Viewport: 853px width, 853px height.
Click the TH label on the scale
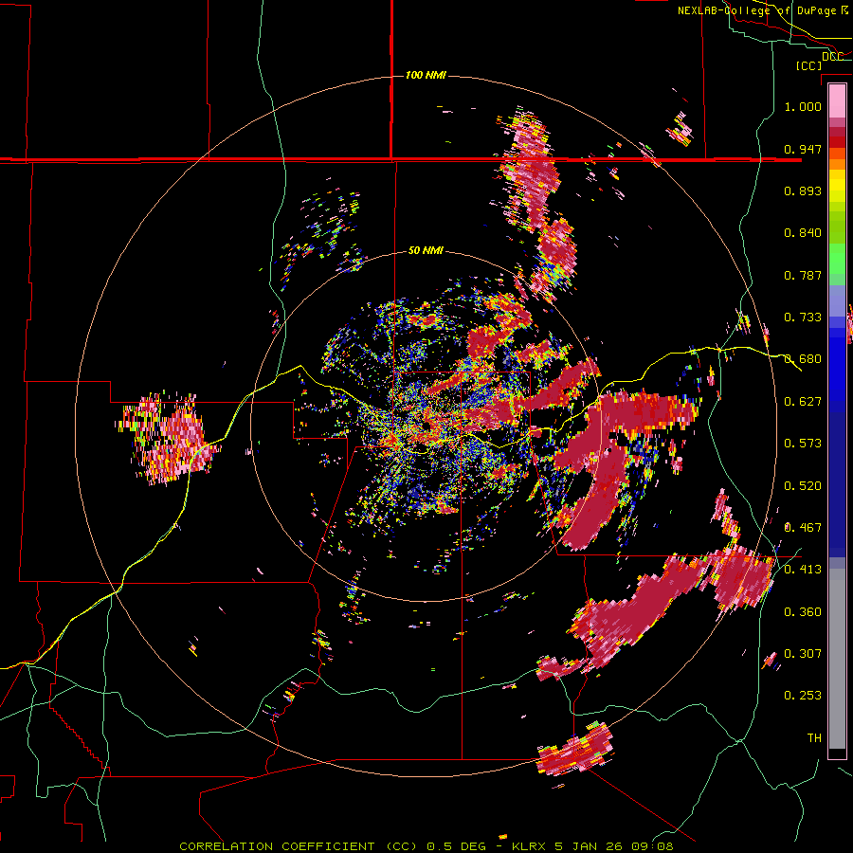click(814, 738)
